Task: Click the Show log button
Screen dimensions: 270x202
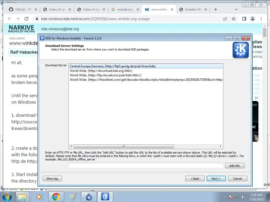Action: pos(52,179)
